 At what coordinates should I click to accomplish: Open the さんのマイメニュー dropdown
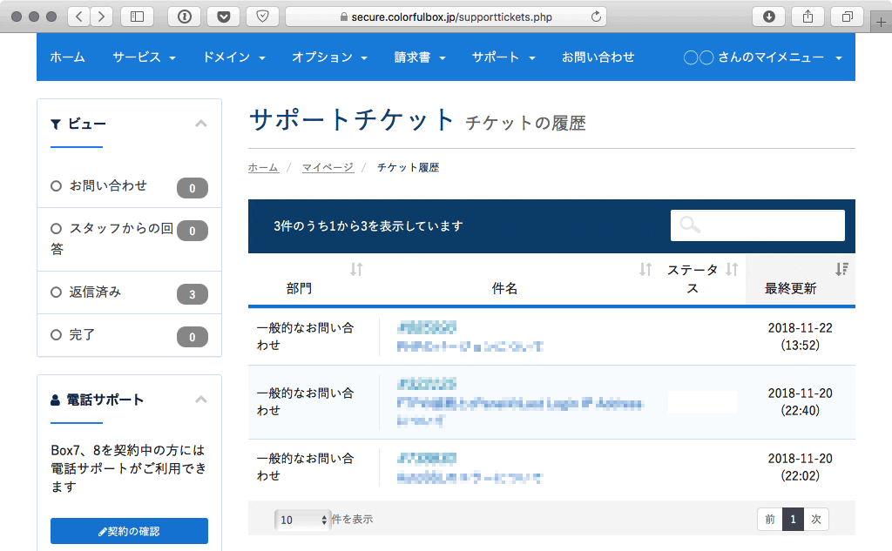[763, 57]
